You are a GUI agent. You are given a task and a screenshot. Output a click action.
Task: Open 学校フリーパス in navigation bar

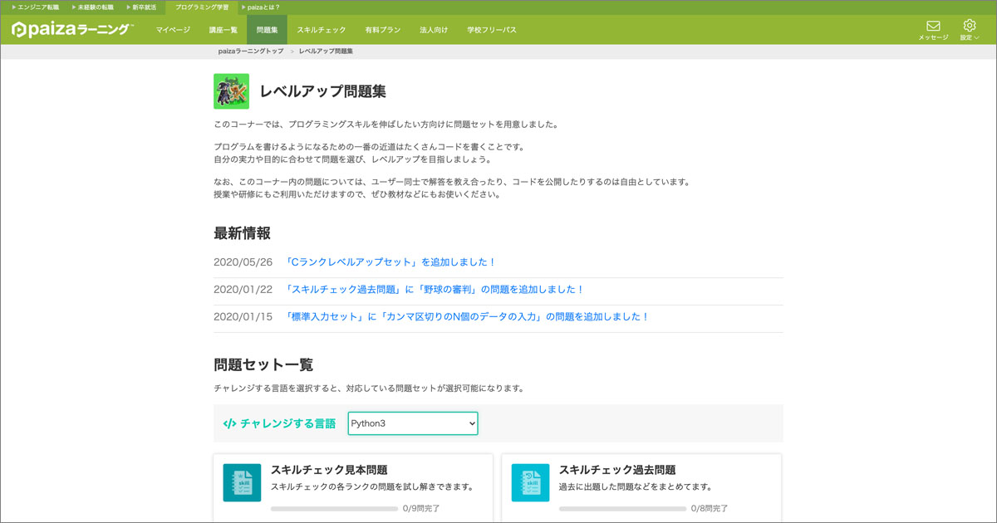[492, 30]
